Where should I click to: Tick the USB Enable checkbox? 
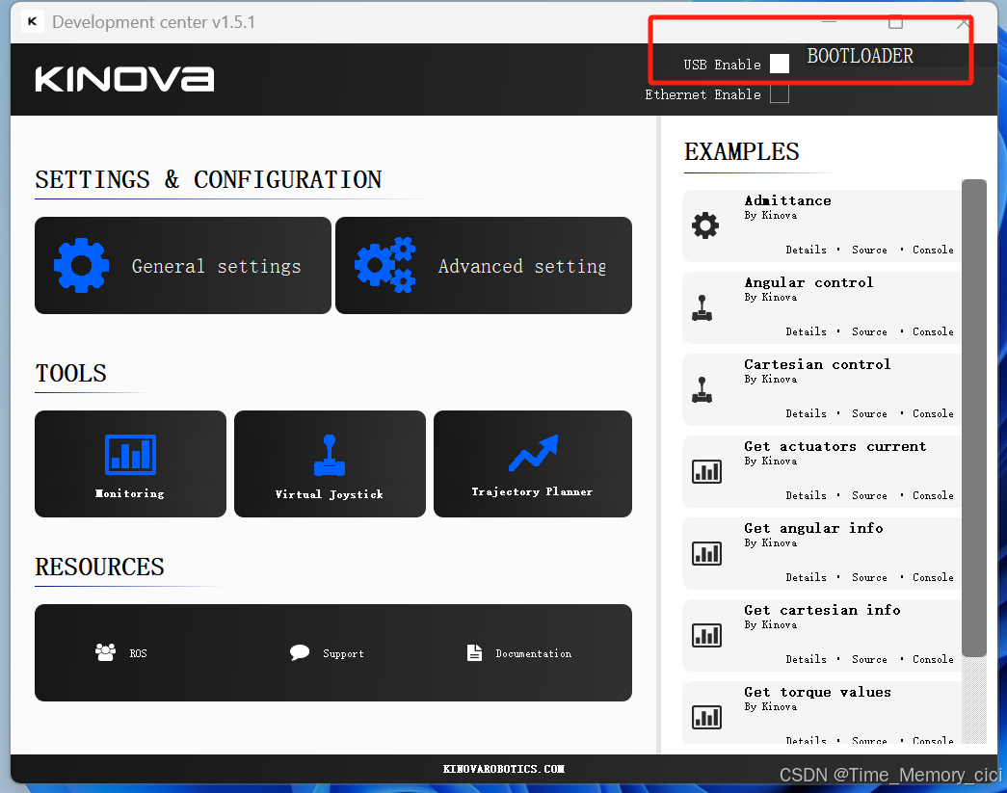(779, 64)
